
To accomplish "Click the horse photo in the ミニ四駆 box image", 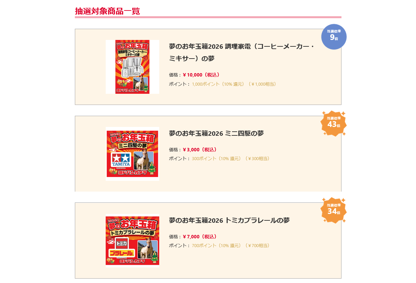I will pyautogui.click(x=144, y=160).
